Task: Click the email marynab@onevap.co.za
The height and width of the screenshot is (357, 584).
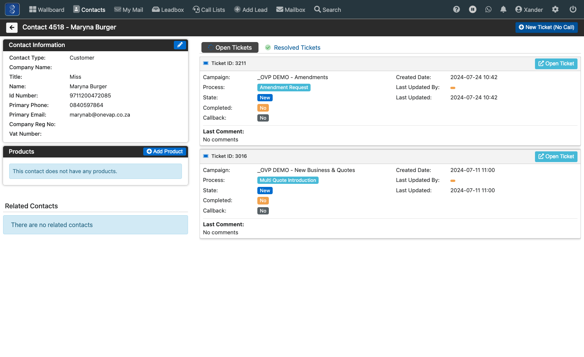Action: coord(100,115)
